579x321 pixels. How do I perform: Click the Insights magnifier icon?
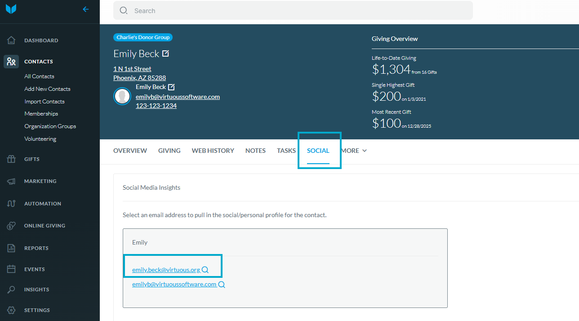(x=11, y=290)
